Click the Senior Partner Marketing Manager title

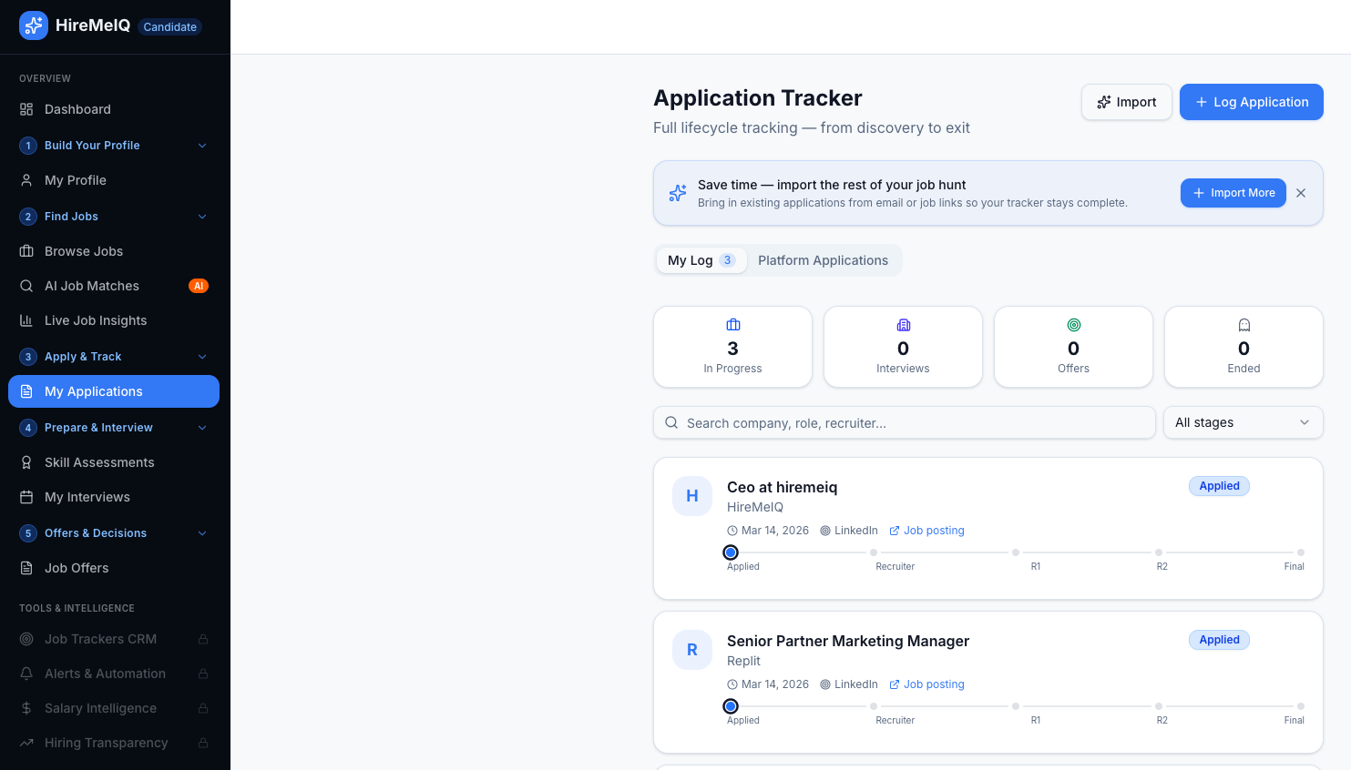click(x=848, y=641)
